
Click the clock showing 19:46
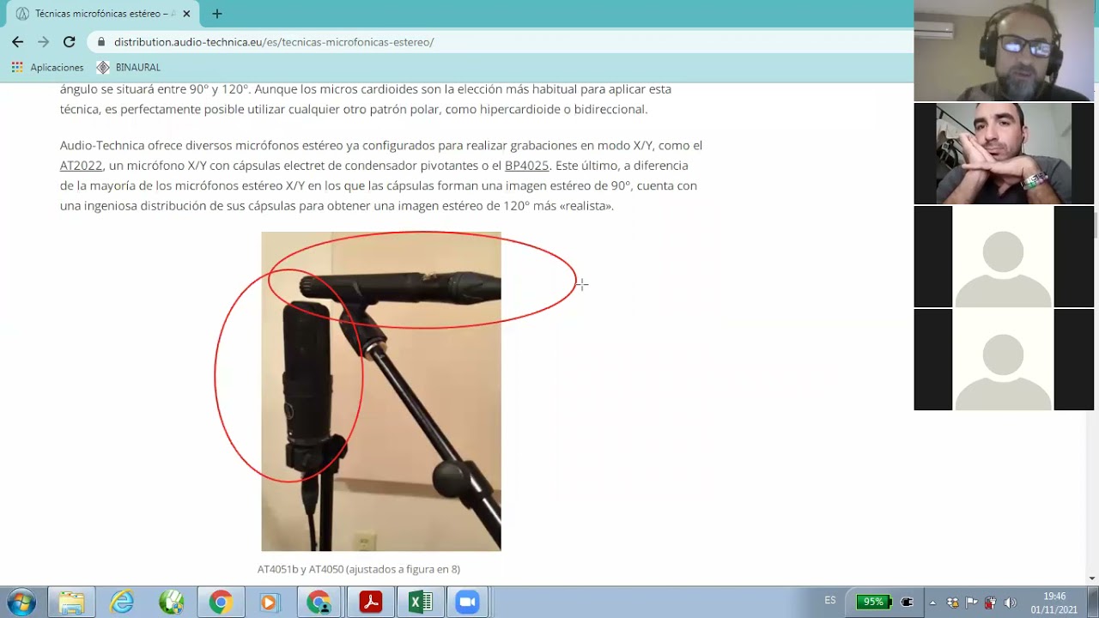(1054, 603)
